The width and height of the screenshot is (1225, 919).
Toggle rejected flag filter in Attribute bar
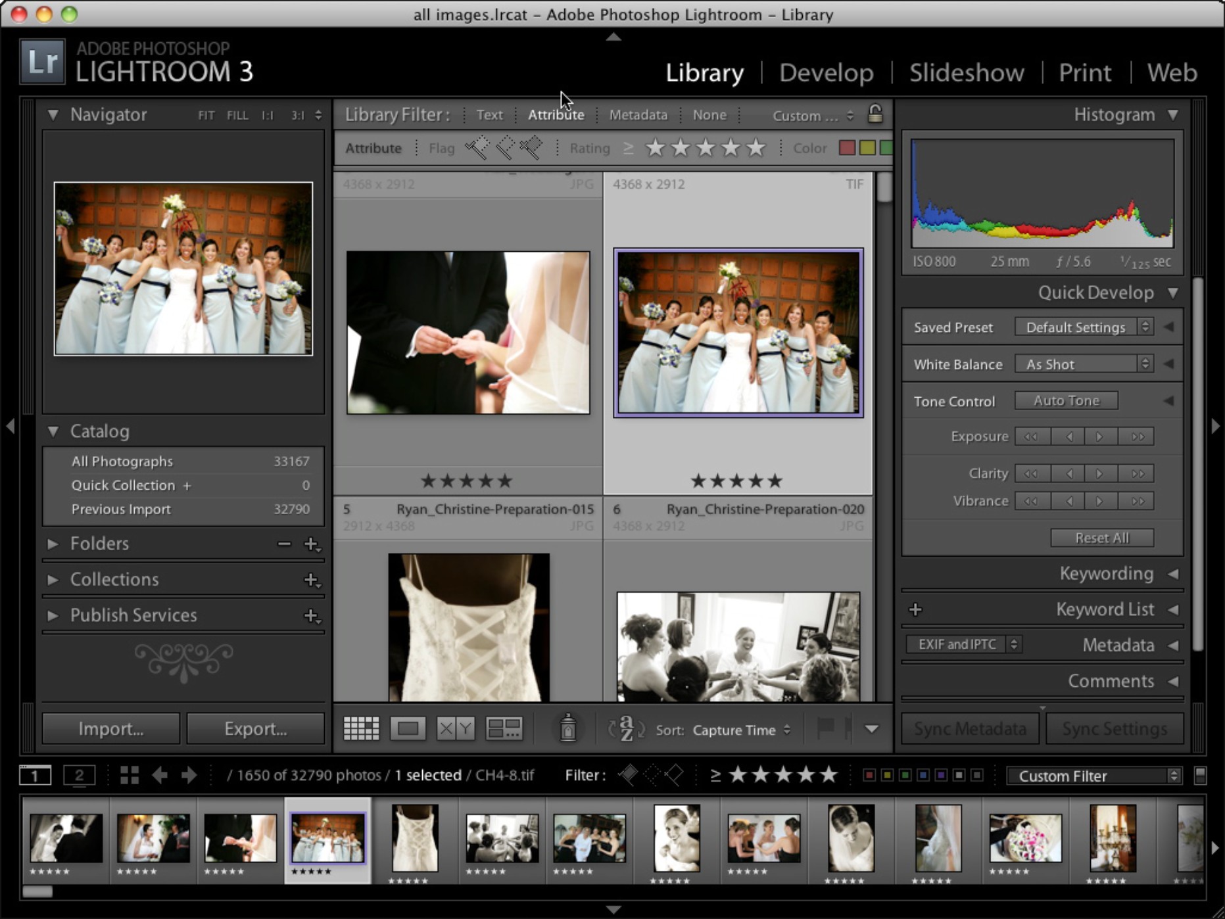click(x=531, y=147)
